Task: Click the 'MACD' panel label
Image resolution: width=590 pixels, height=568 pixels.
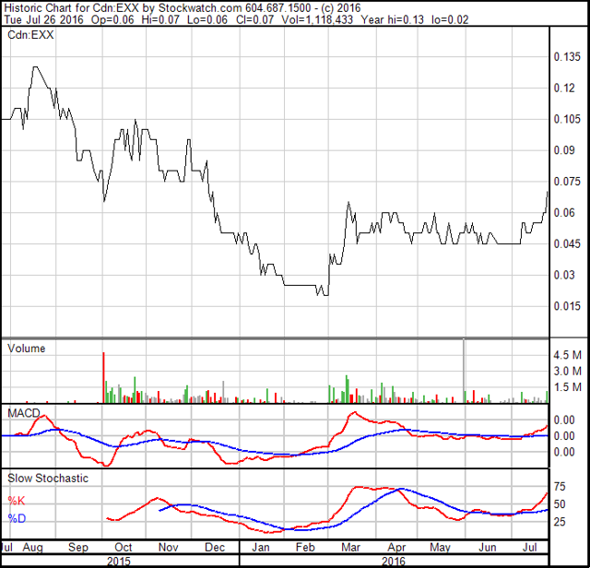Action: coord(24,413)
